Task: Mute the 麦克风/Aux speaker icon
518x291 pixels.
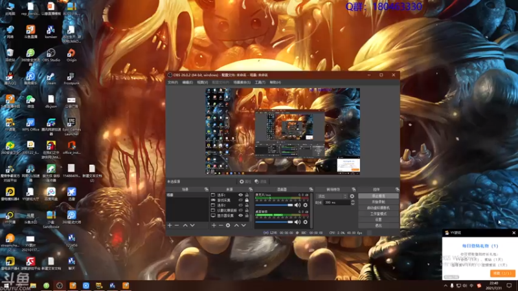Action: (x=297, y=205)
